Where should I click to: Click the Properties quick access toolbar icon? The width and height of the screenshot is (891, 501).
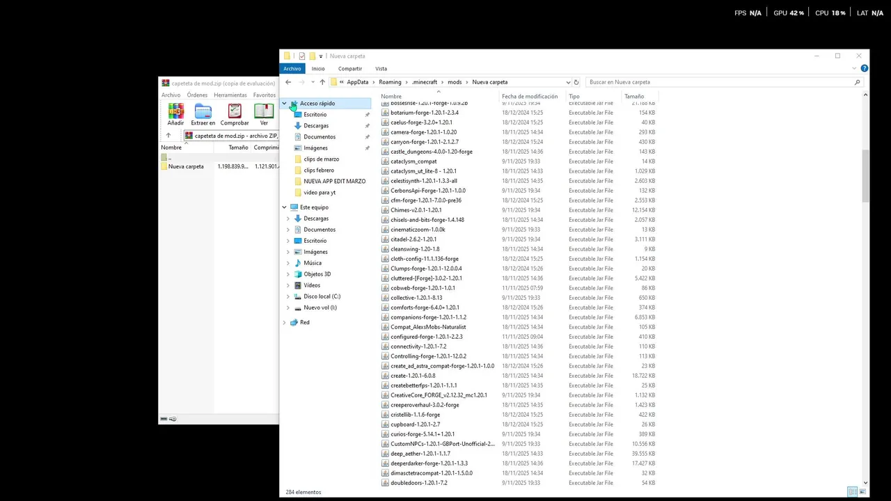302,56
